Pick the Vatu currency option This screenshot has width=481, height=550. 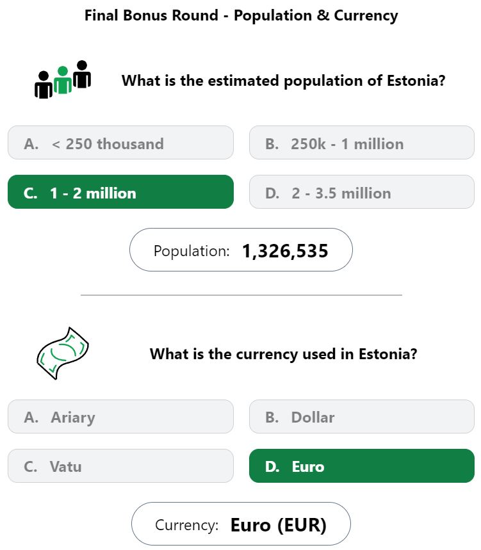click(120, 466)
